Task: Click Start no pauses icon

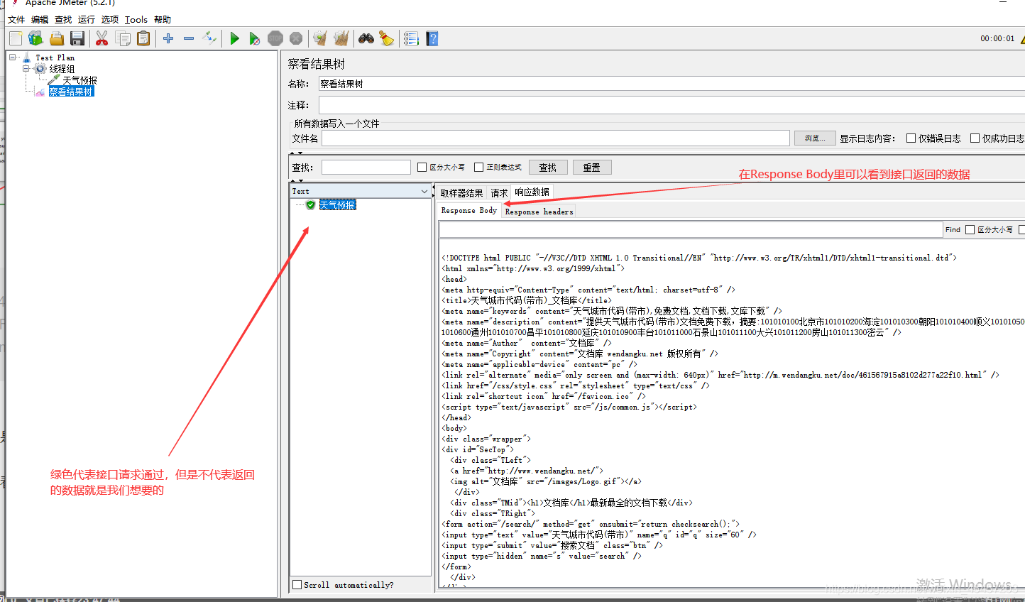Action: tap(255, 39)
